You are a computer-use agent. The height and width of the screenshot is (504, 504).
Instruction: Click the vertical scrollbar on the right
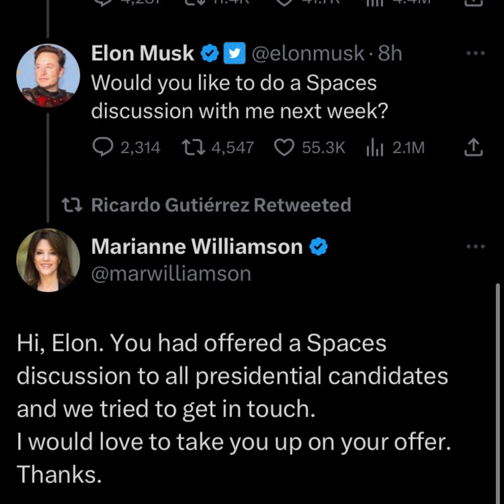pos(498,393)
